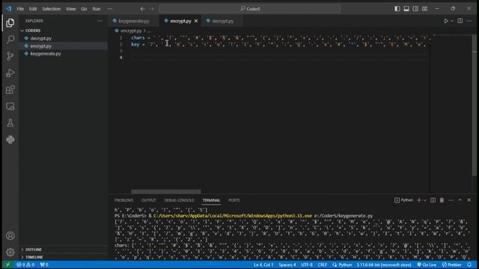Maximize panel size with chevron
Screen dimensions: 479x269
(x=460, y=200)
